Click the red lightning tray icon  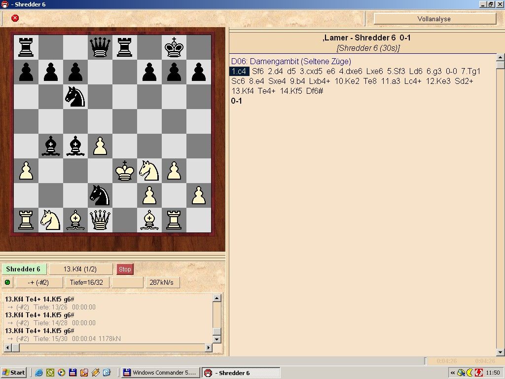coord(478,373)
